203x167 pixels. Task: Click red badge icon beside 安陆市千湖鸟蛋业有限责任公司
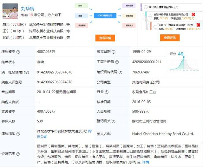pos(198,25)
